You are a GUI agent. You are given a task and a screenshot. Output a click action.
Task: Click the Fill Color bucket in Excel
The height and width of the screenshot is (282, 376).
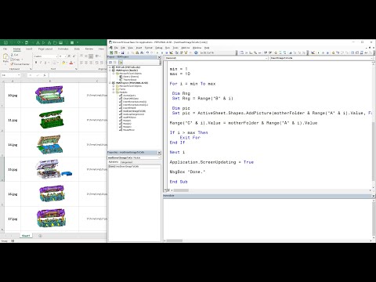(x=63, y=63)
